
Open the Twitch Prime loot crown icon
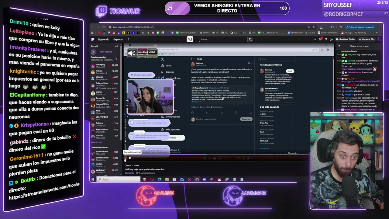coord(315,39)
